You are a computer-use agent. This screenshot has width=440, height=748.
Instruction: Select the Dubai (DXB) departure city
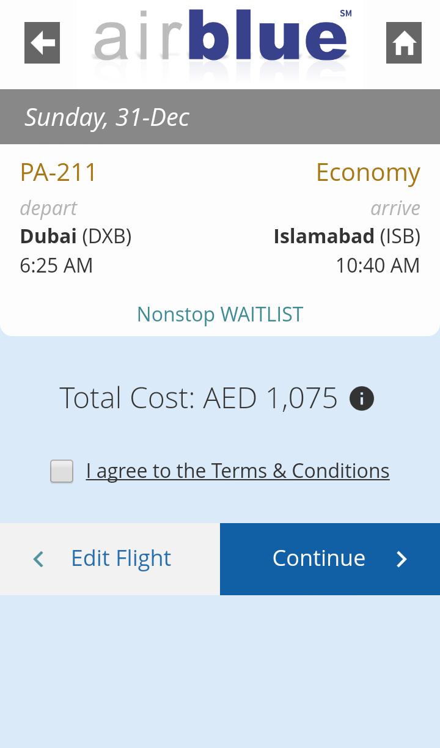(x=76, y=236)
